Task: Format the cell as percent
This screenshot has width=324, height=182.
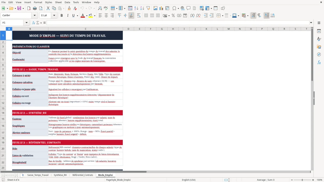Action: pyautogui.click(x=173, y=16)
